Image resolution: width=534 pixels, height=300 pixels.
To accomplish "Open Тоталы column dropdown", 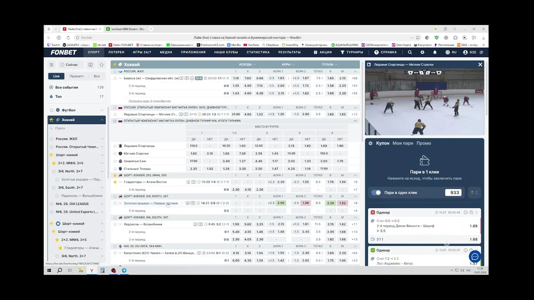I will [x=330, y=65].
